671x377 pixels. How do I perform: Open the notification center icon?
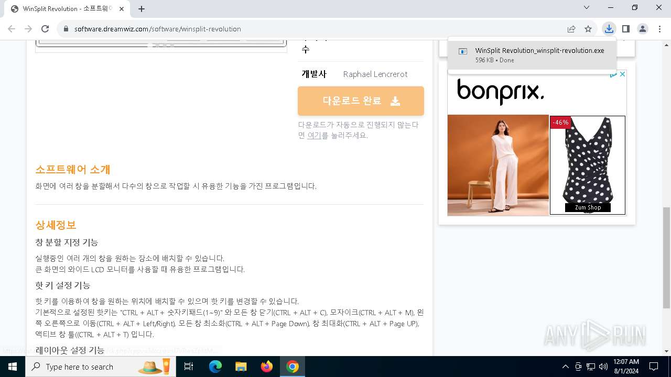coord(654,367)
